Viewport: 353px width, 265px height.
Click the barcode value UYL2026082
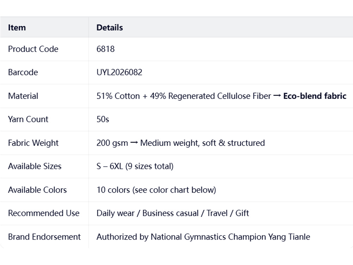pos(119,72)
